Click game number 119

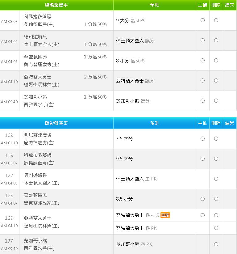pos(9,155)
